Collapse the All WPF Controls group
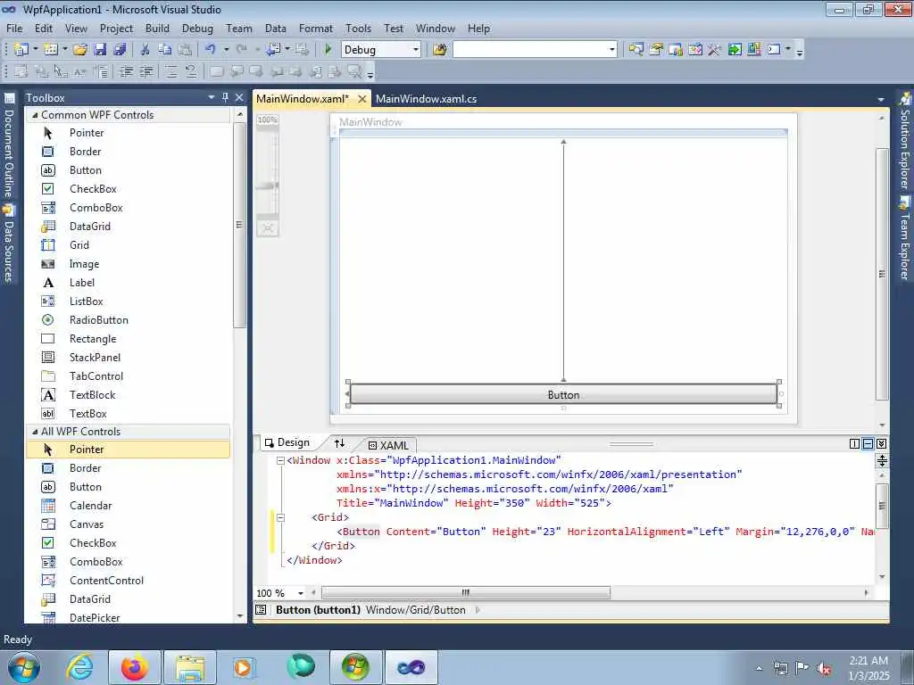914x685 pixels. click(35, 432)
